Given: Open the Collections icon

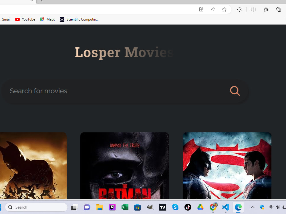Looking at the screenshot, I should tap(279, 9).
